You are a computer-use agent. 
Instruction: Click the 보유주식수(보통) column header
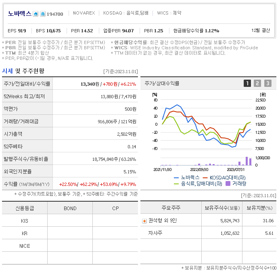222,208
